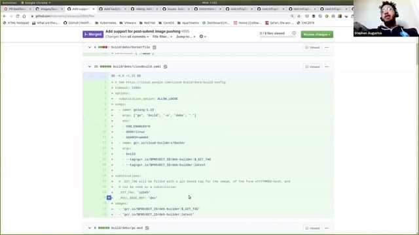Switch to the Add hack tab
This screenshot has width=419, height=235.
click(112, 8)
